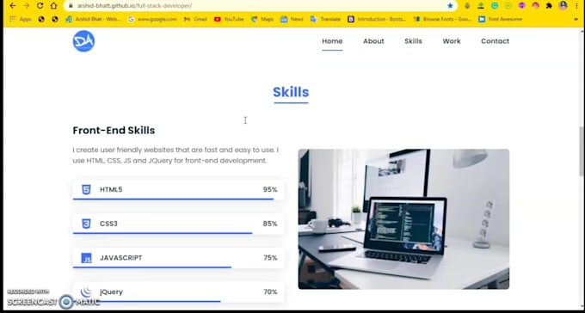Click the green extension icon with black base
This screenshot has width=585, height=313.
pos(481,6)
